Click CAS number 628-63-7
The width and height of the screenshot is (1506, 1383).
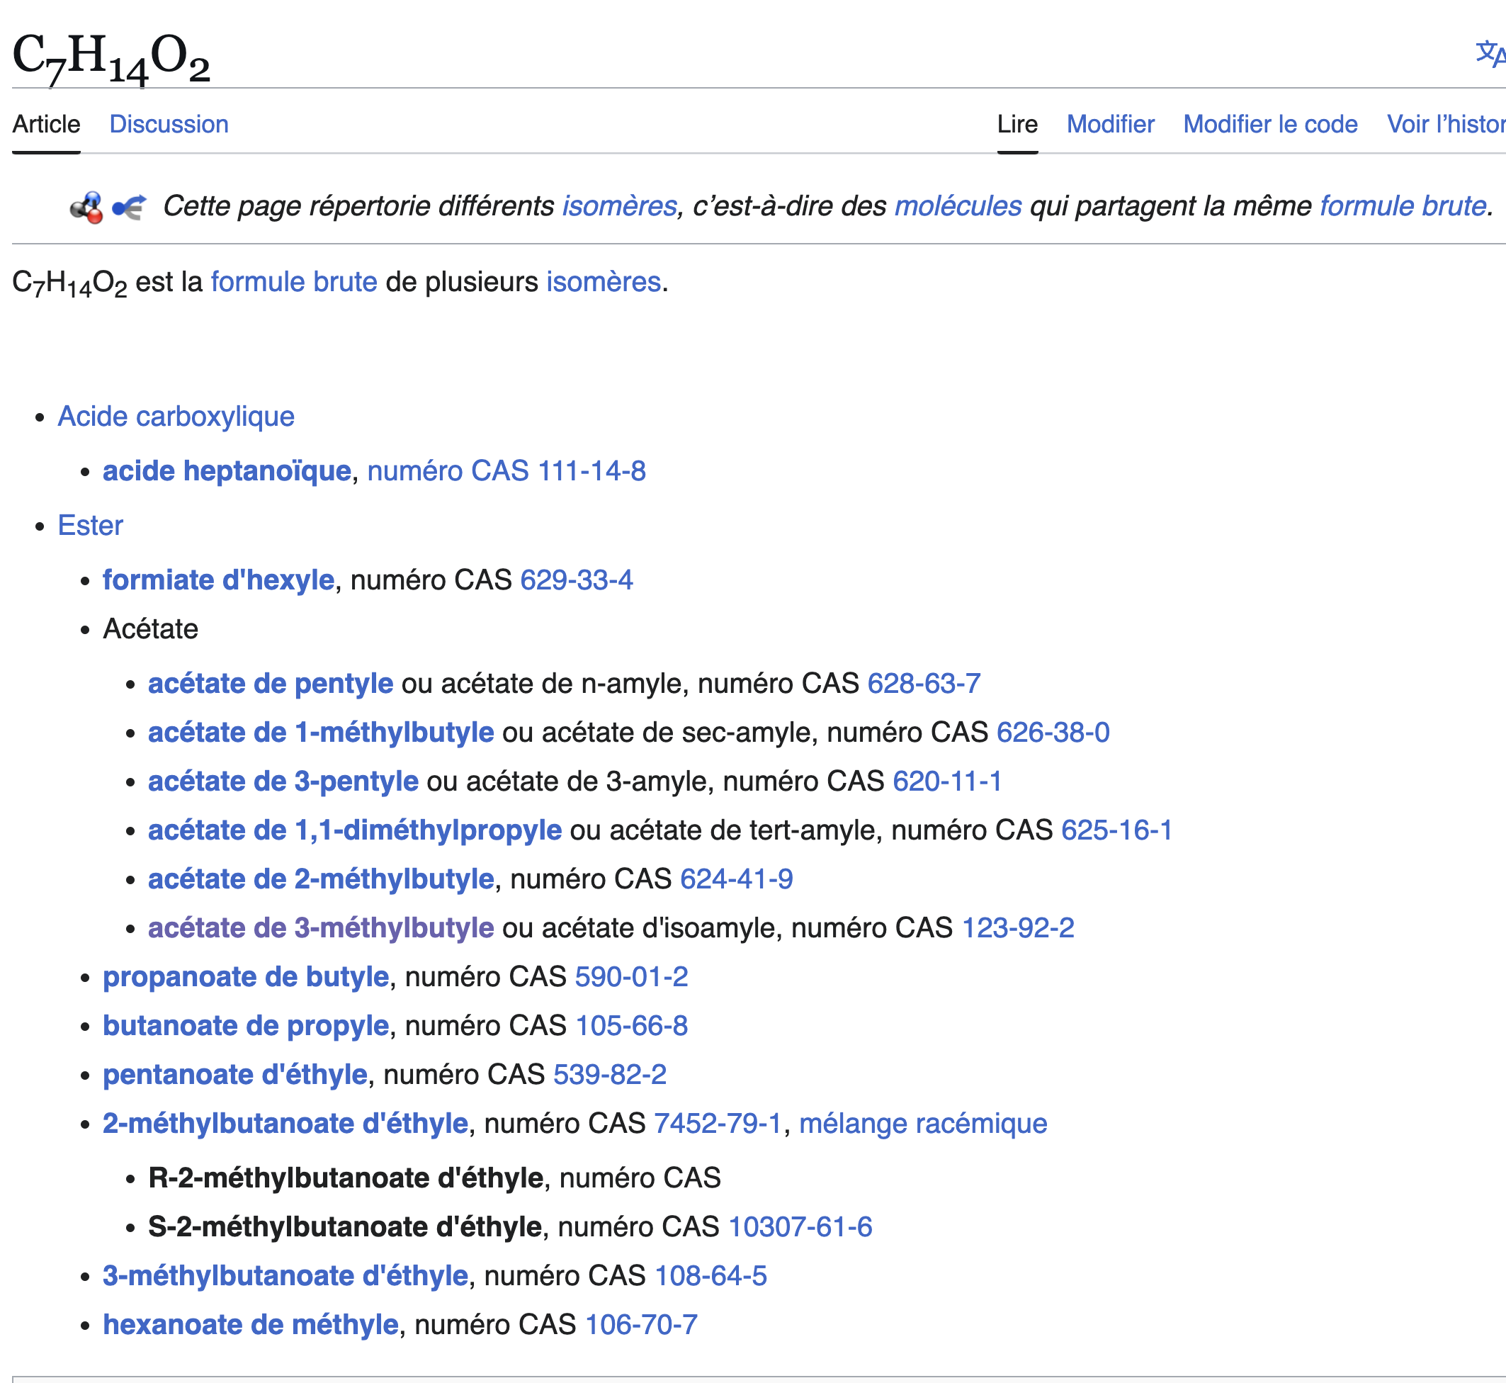pos(924,684)
